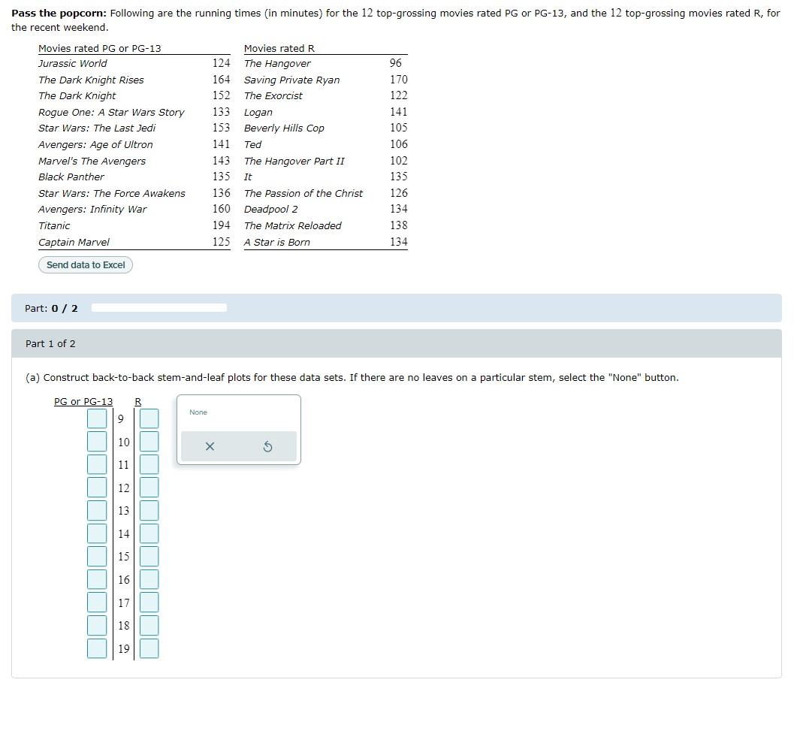
Task: Click the undo arrow icon
Action: [267, 446]
